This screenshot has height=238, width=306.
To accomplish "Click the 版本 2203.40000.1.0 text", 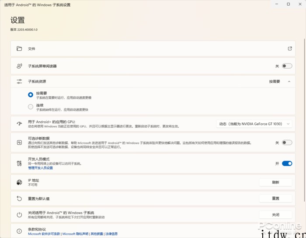I will coord(24,29).
